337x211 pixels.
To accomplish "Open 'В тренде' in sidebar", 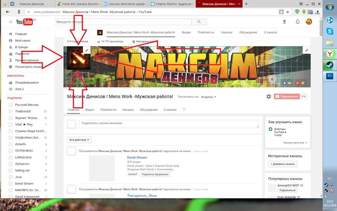I will coord(21,47).
